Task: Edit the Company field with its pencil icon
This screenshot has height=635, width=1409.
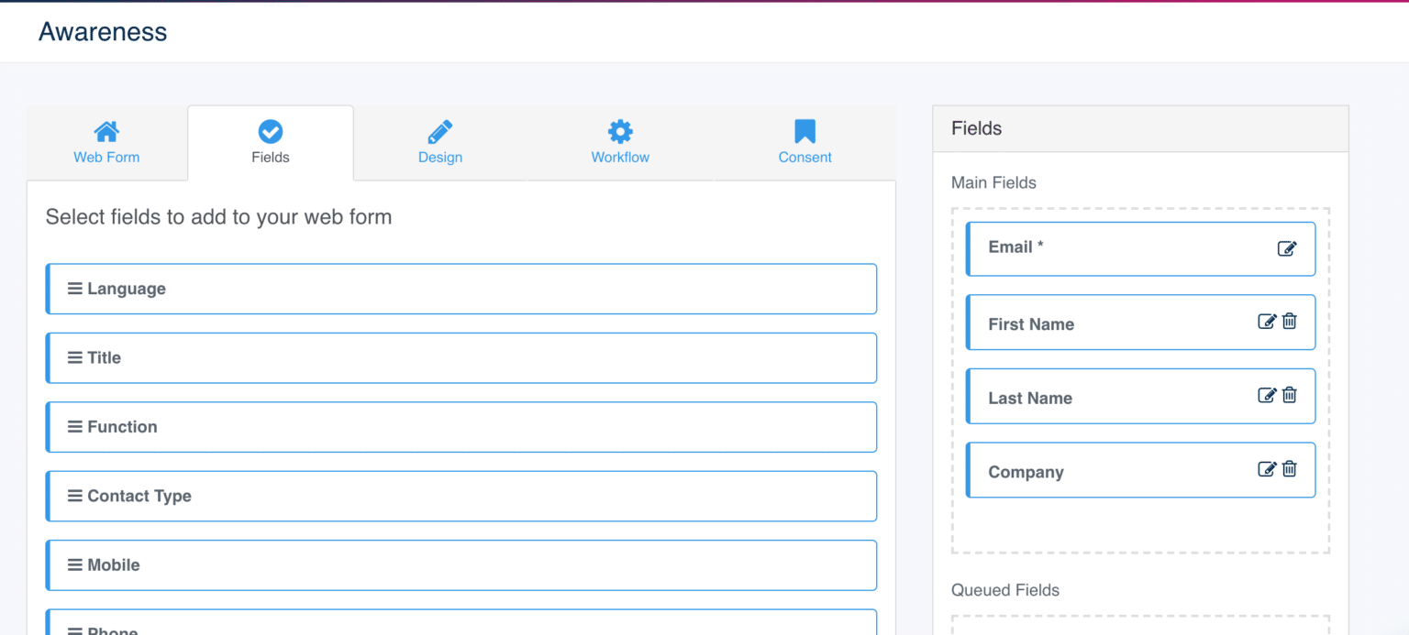Action: tap(1267, 469)
